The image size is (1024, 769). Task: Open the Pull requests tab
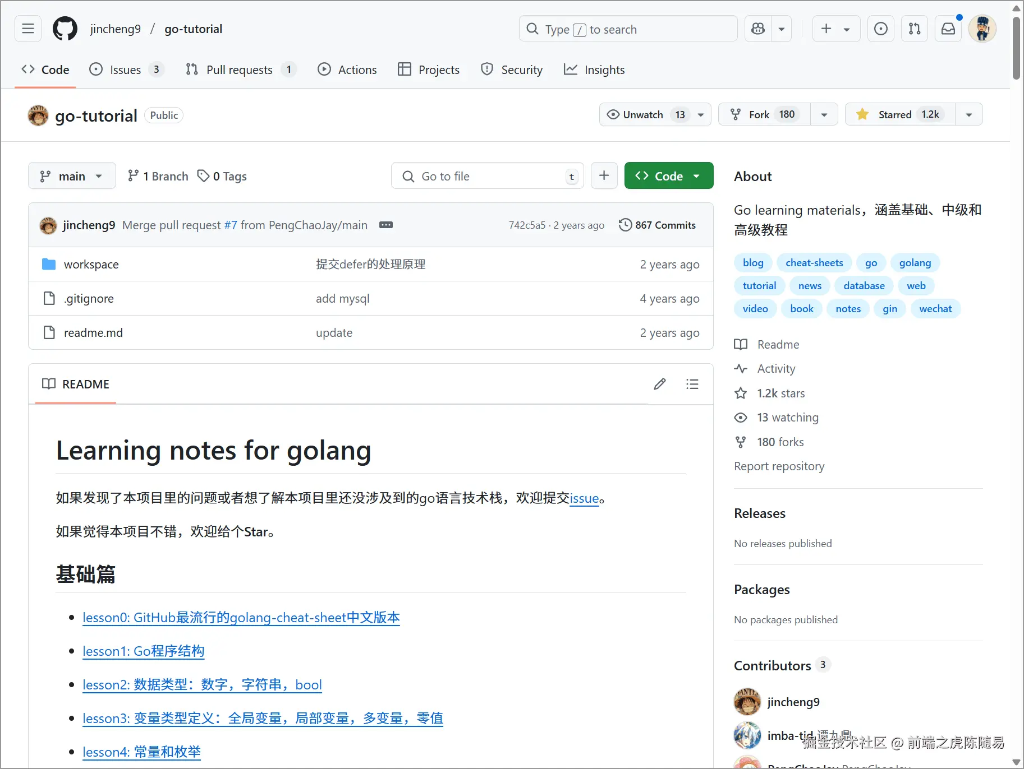241,70
